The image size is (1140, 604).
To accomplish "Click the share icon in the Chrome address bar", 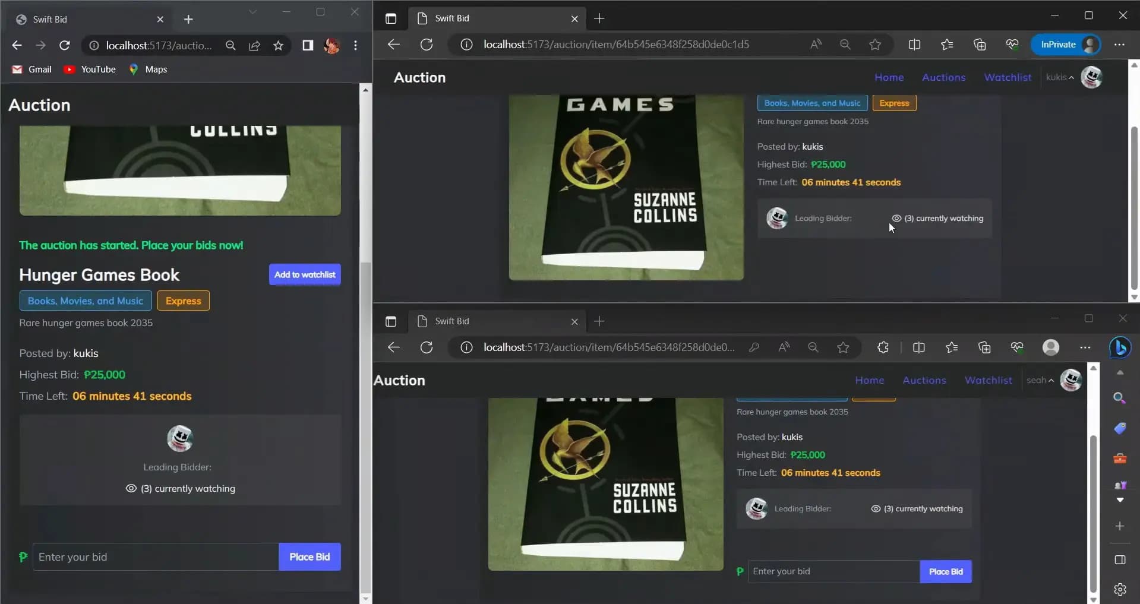I will click(254, 45).
